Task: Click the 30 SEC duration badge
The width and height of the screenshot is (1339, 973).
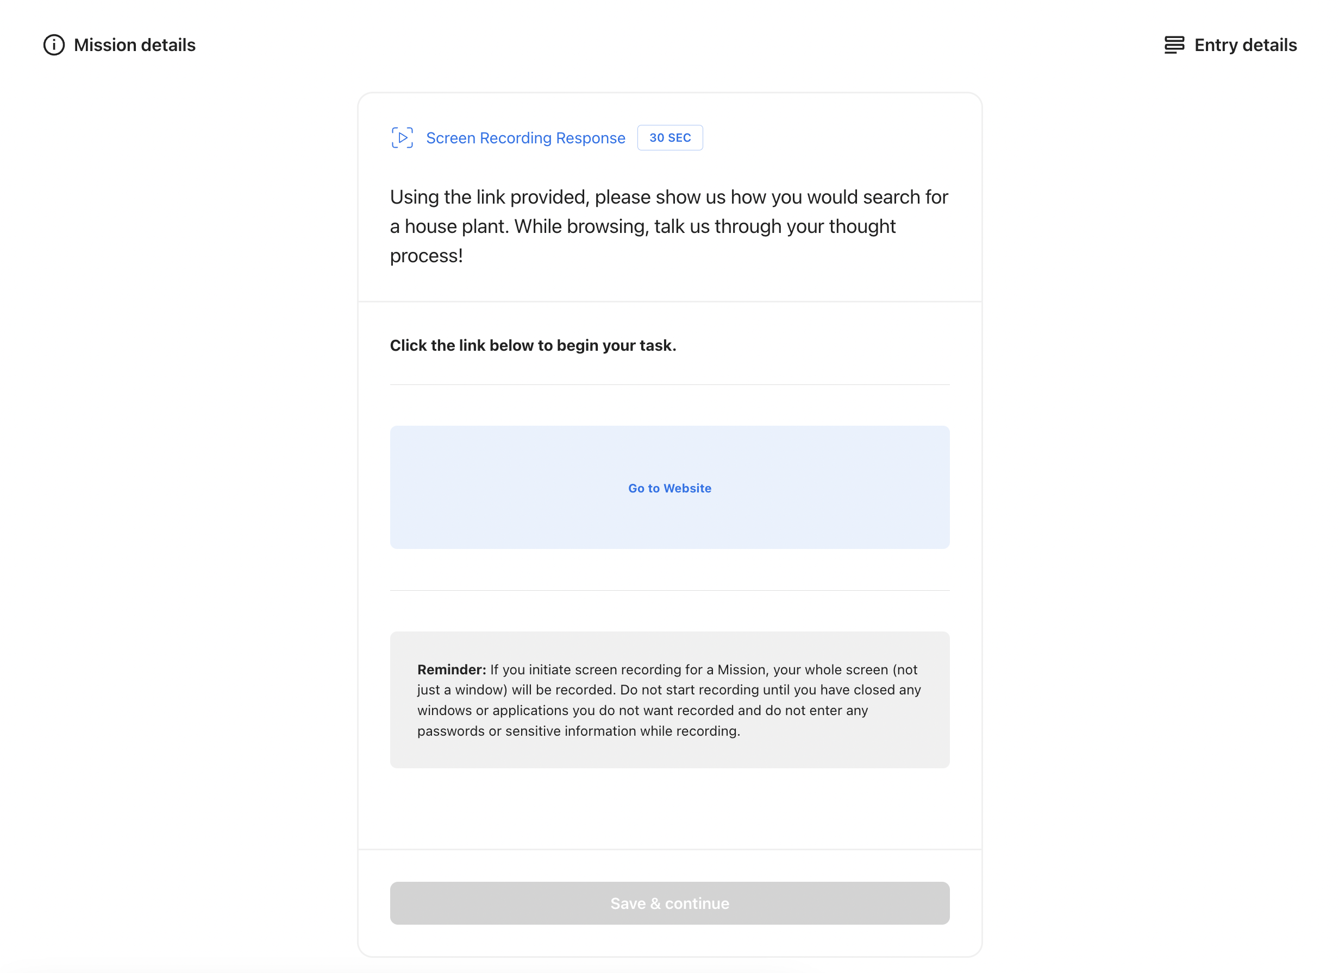Action: pos(670,137)
